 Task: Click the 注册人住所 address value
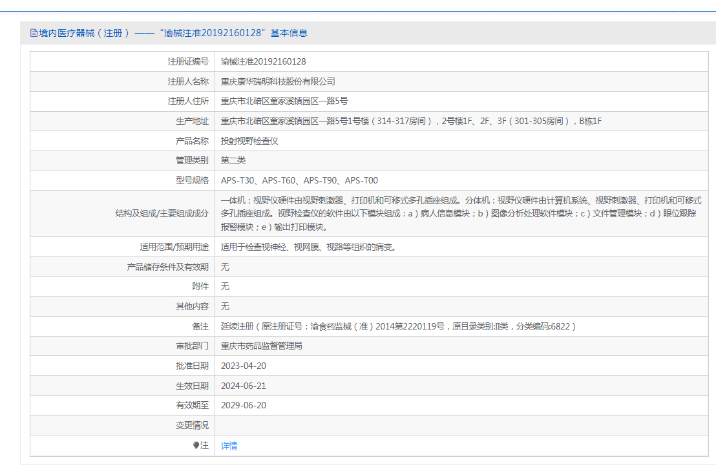[x=284, y=101]
